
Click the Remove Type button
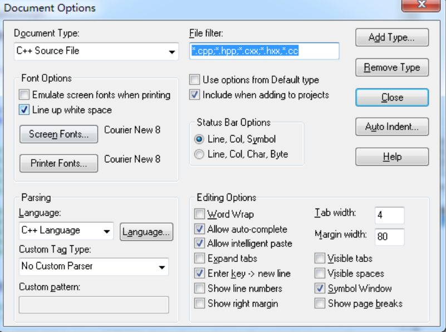tap(392, 67)
